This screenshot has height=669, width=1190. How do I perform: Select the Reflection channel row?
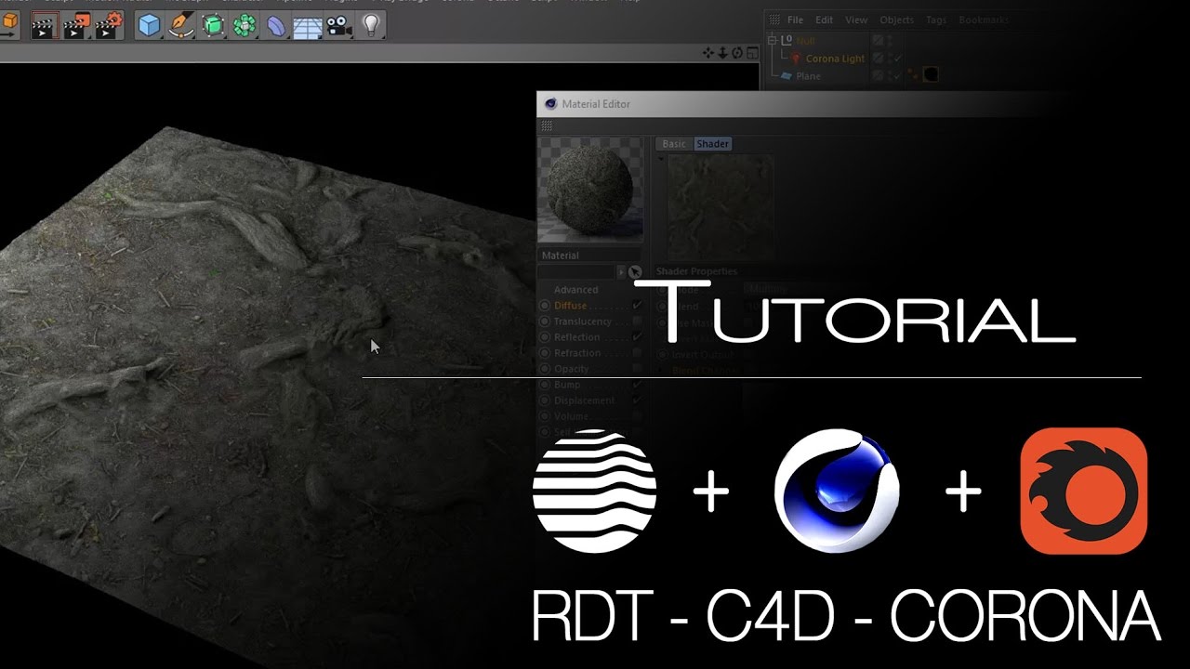coord(591,337)
